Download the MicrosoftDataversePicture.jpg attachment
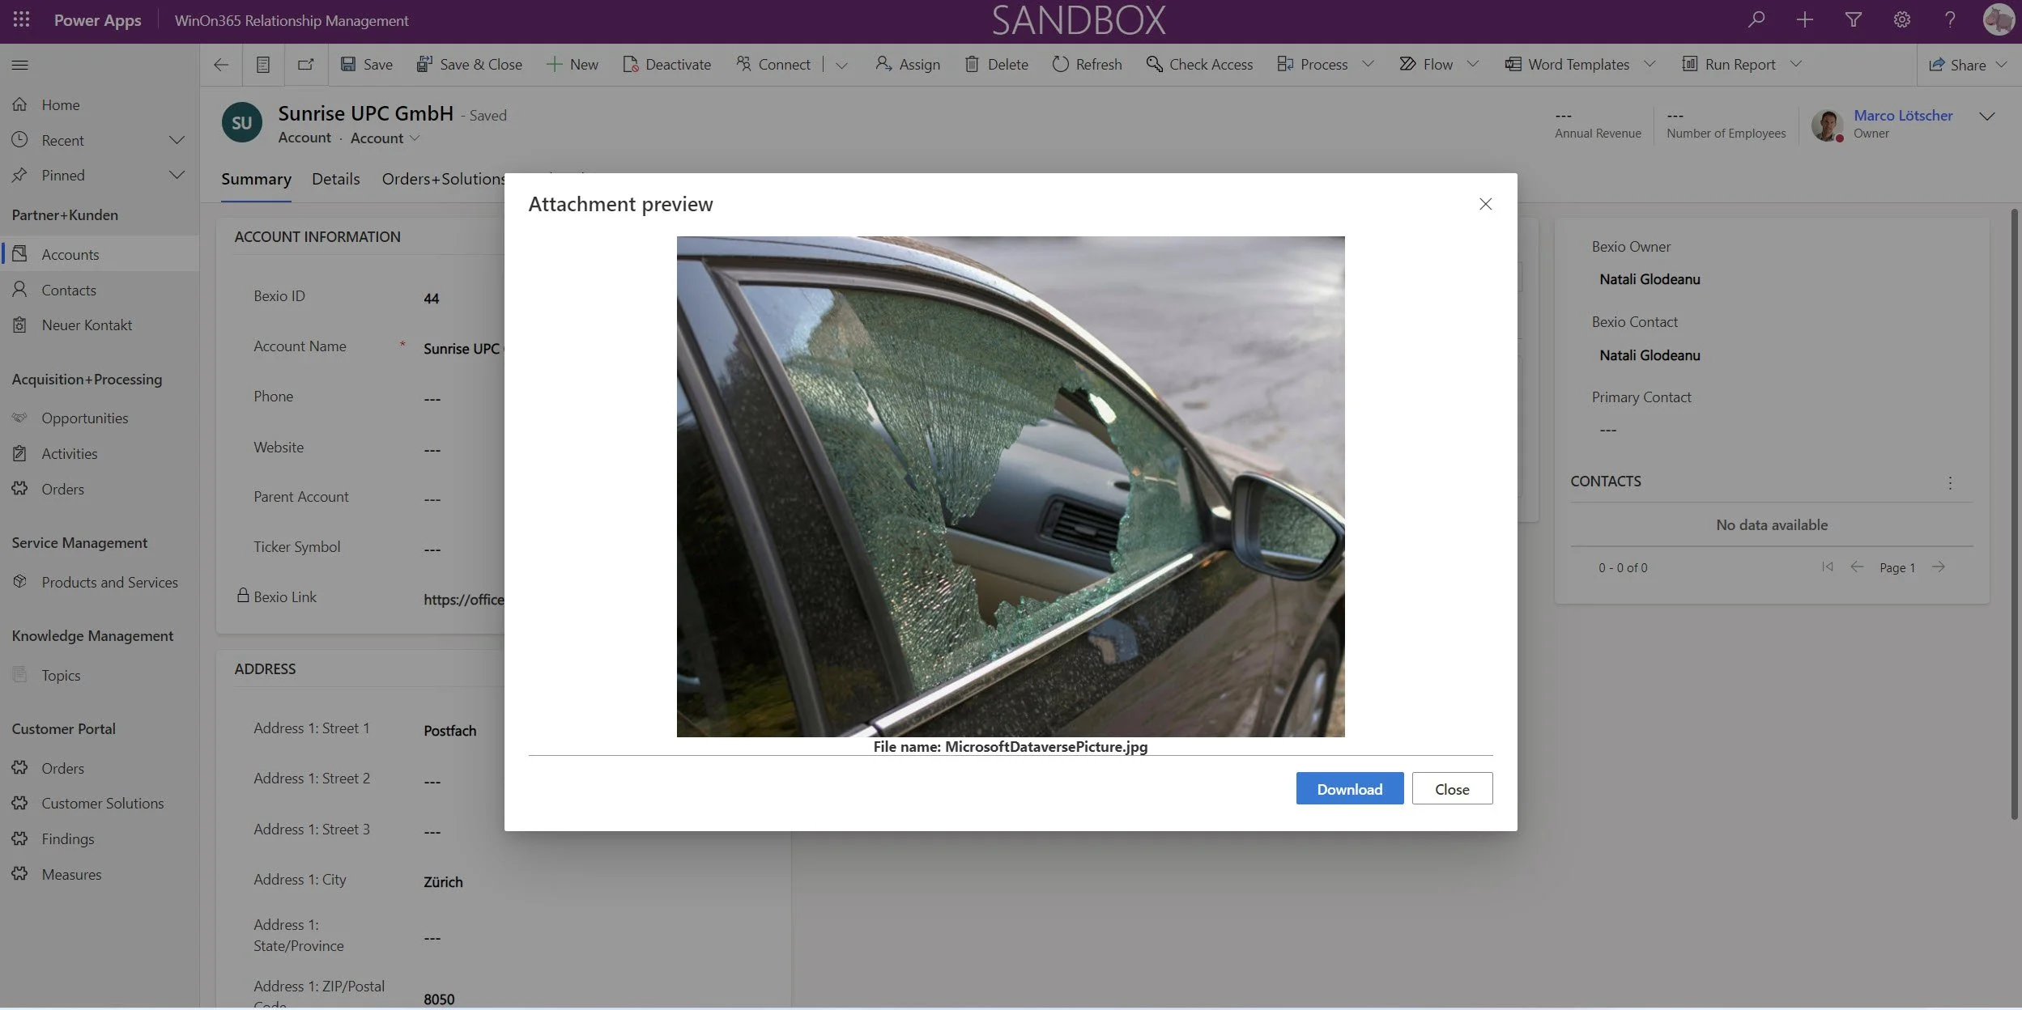 [1348, 788]
